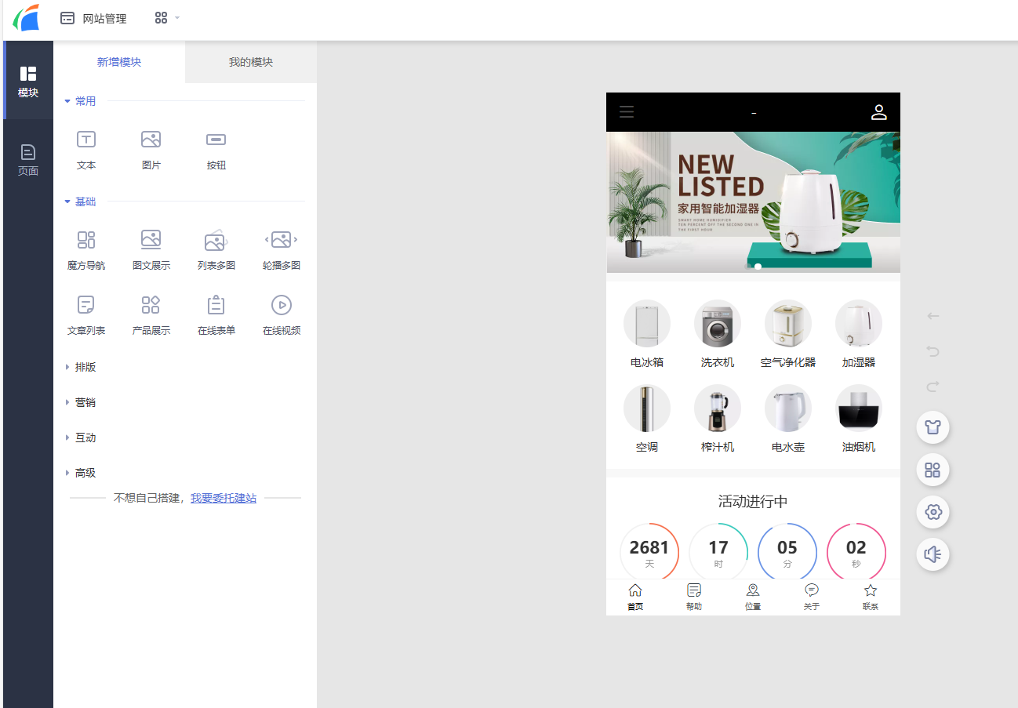Viewport: 1018px width, 708px height.
Task: Click the megaphone announcement button
Action: point(933,554)
